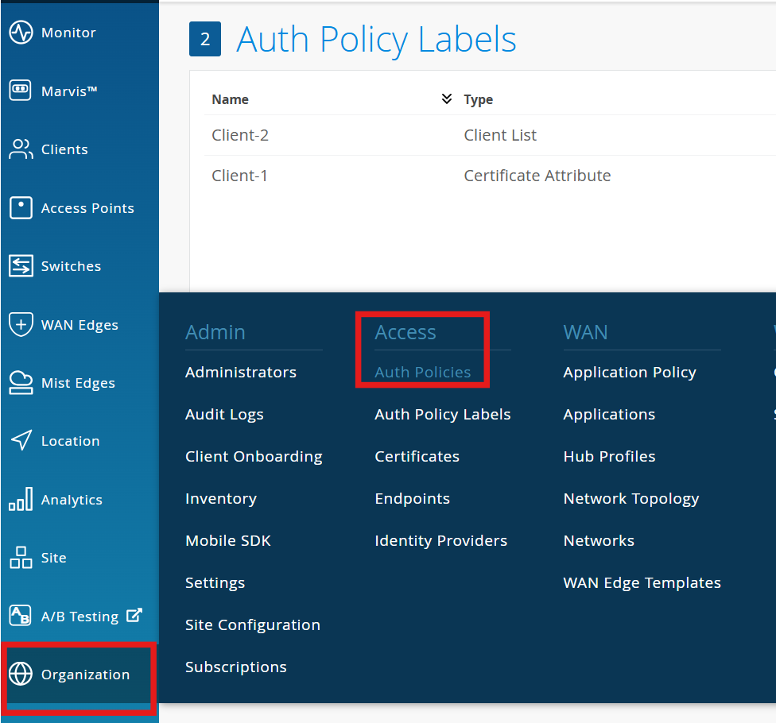Screen dimensions: 776x723
Task: Open Auth Policies under Access
Action: coord(422,372)
